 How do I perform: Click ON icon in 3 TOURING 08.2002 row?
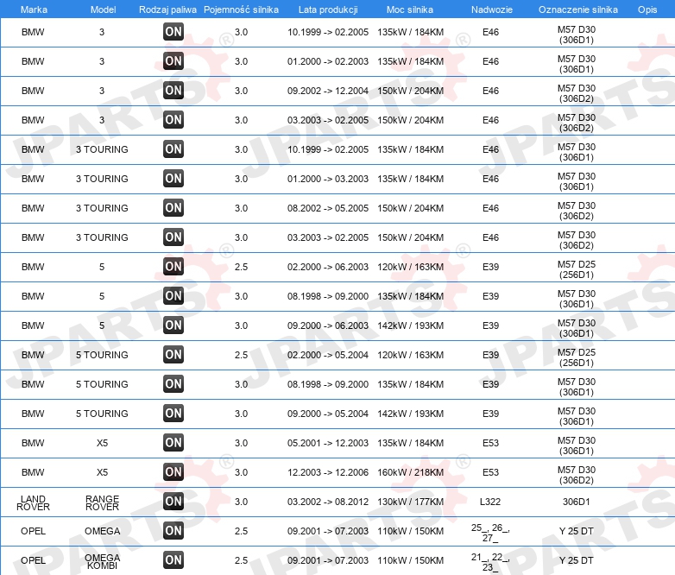173,207
